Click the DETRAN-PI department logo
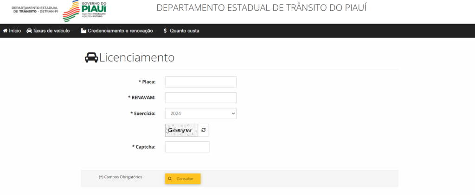475x195 pixels. tap(35, 9)
